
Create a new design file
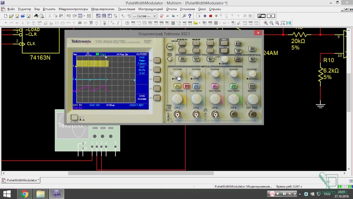tap(6, 16)
